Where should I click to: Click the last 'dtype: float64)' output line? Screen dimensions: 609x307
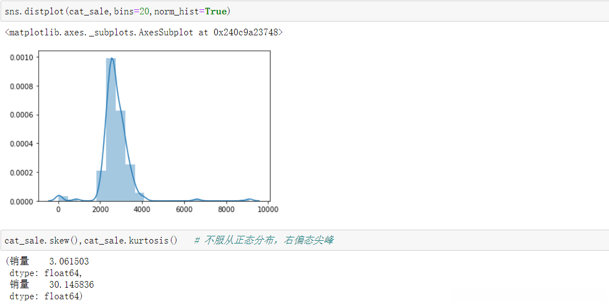click(x=46, y=297)
